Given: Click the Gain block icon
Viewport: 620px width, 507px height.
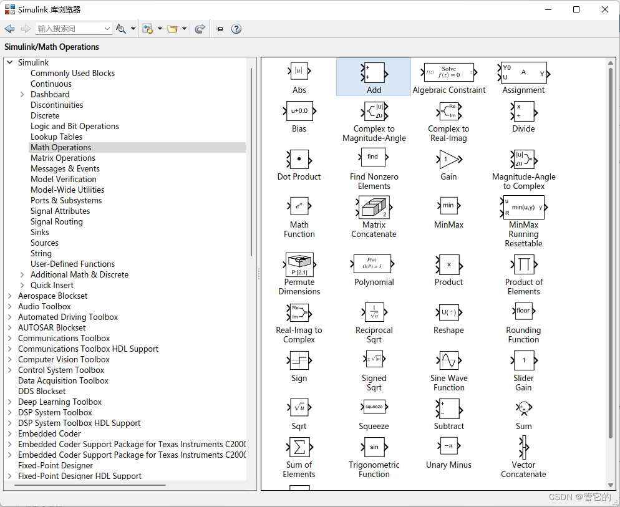Looking at the screenshot, I should pyautogui.click(x=448, y=160).
